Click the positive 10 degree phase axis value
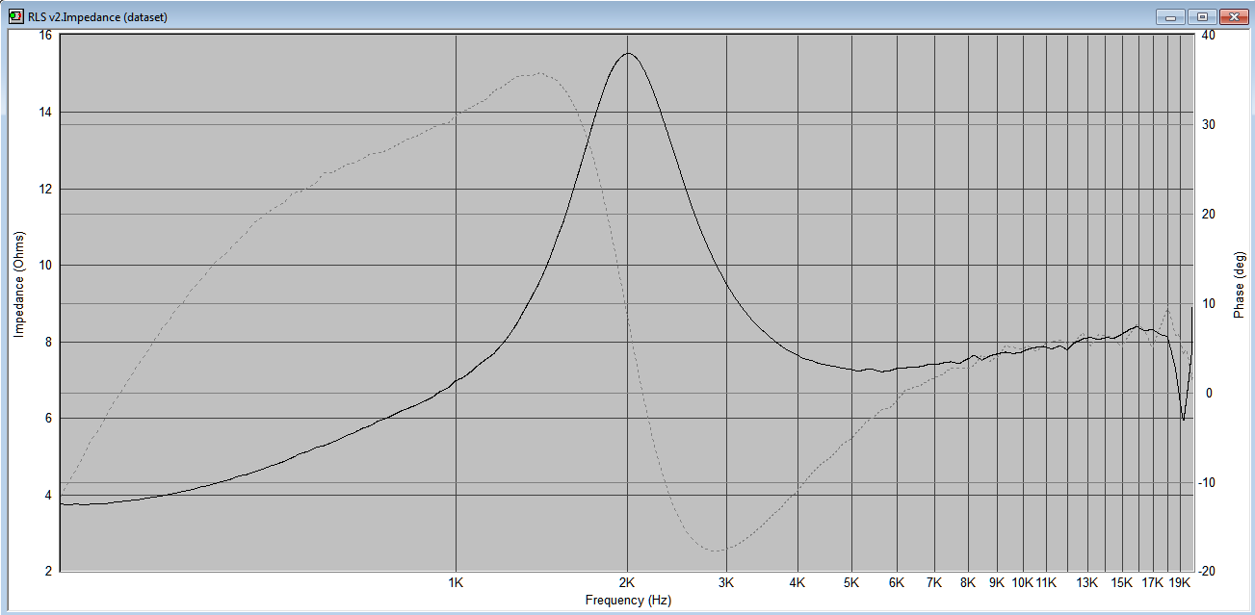 click(x=1209, y=304)
